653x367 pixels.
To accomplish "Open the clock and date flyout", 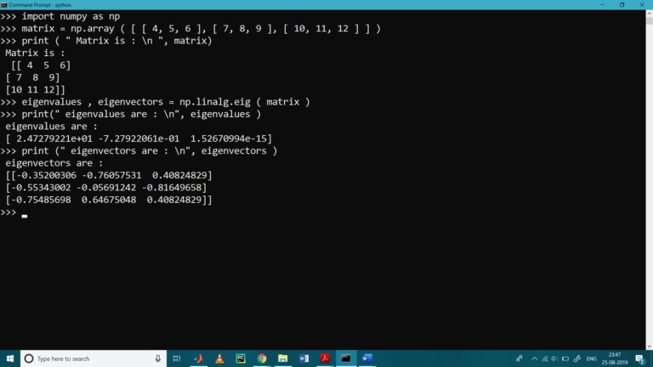I will tap(616, 359).
